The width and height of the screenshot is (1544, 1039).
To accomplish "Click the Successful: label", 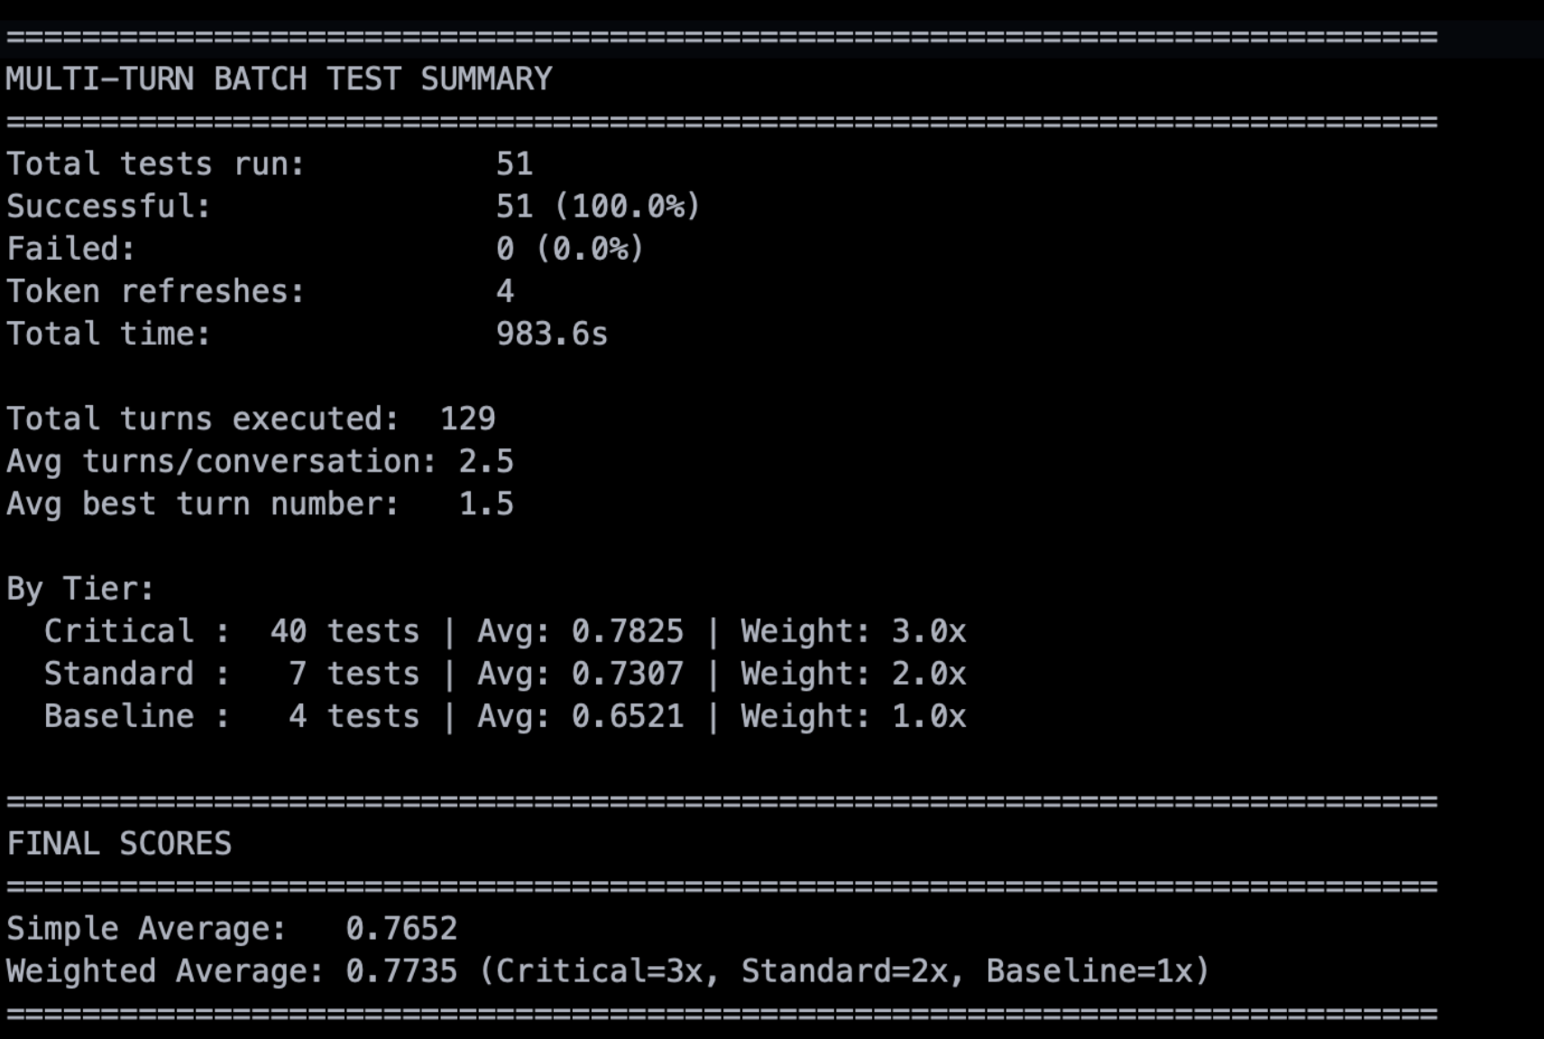I will coord(109,207).
